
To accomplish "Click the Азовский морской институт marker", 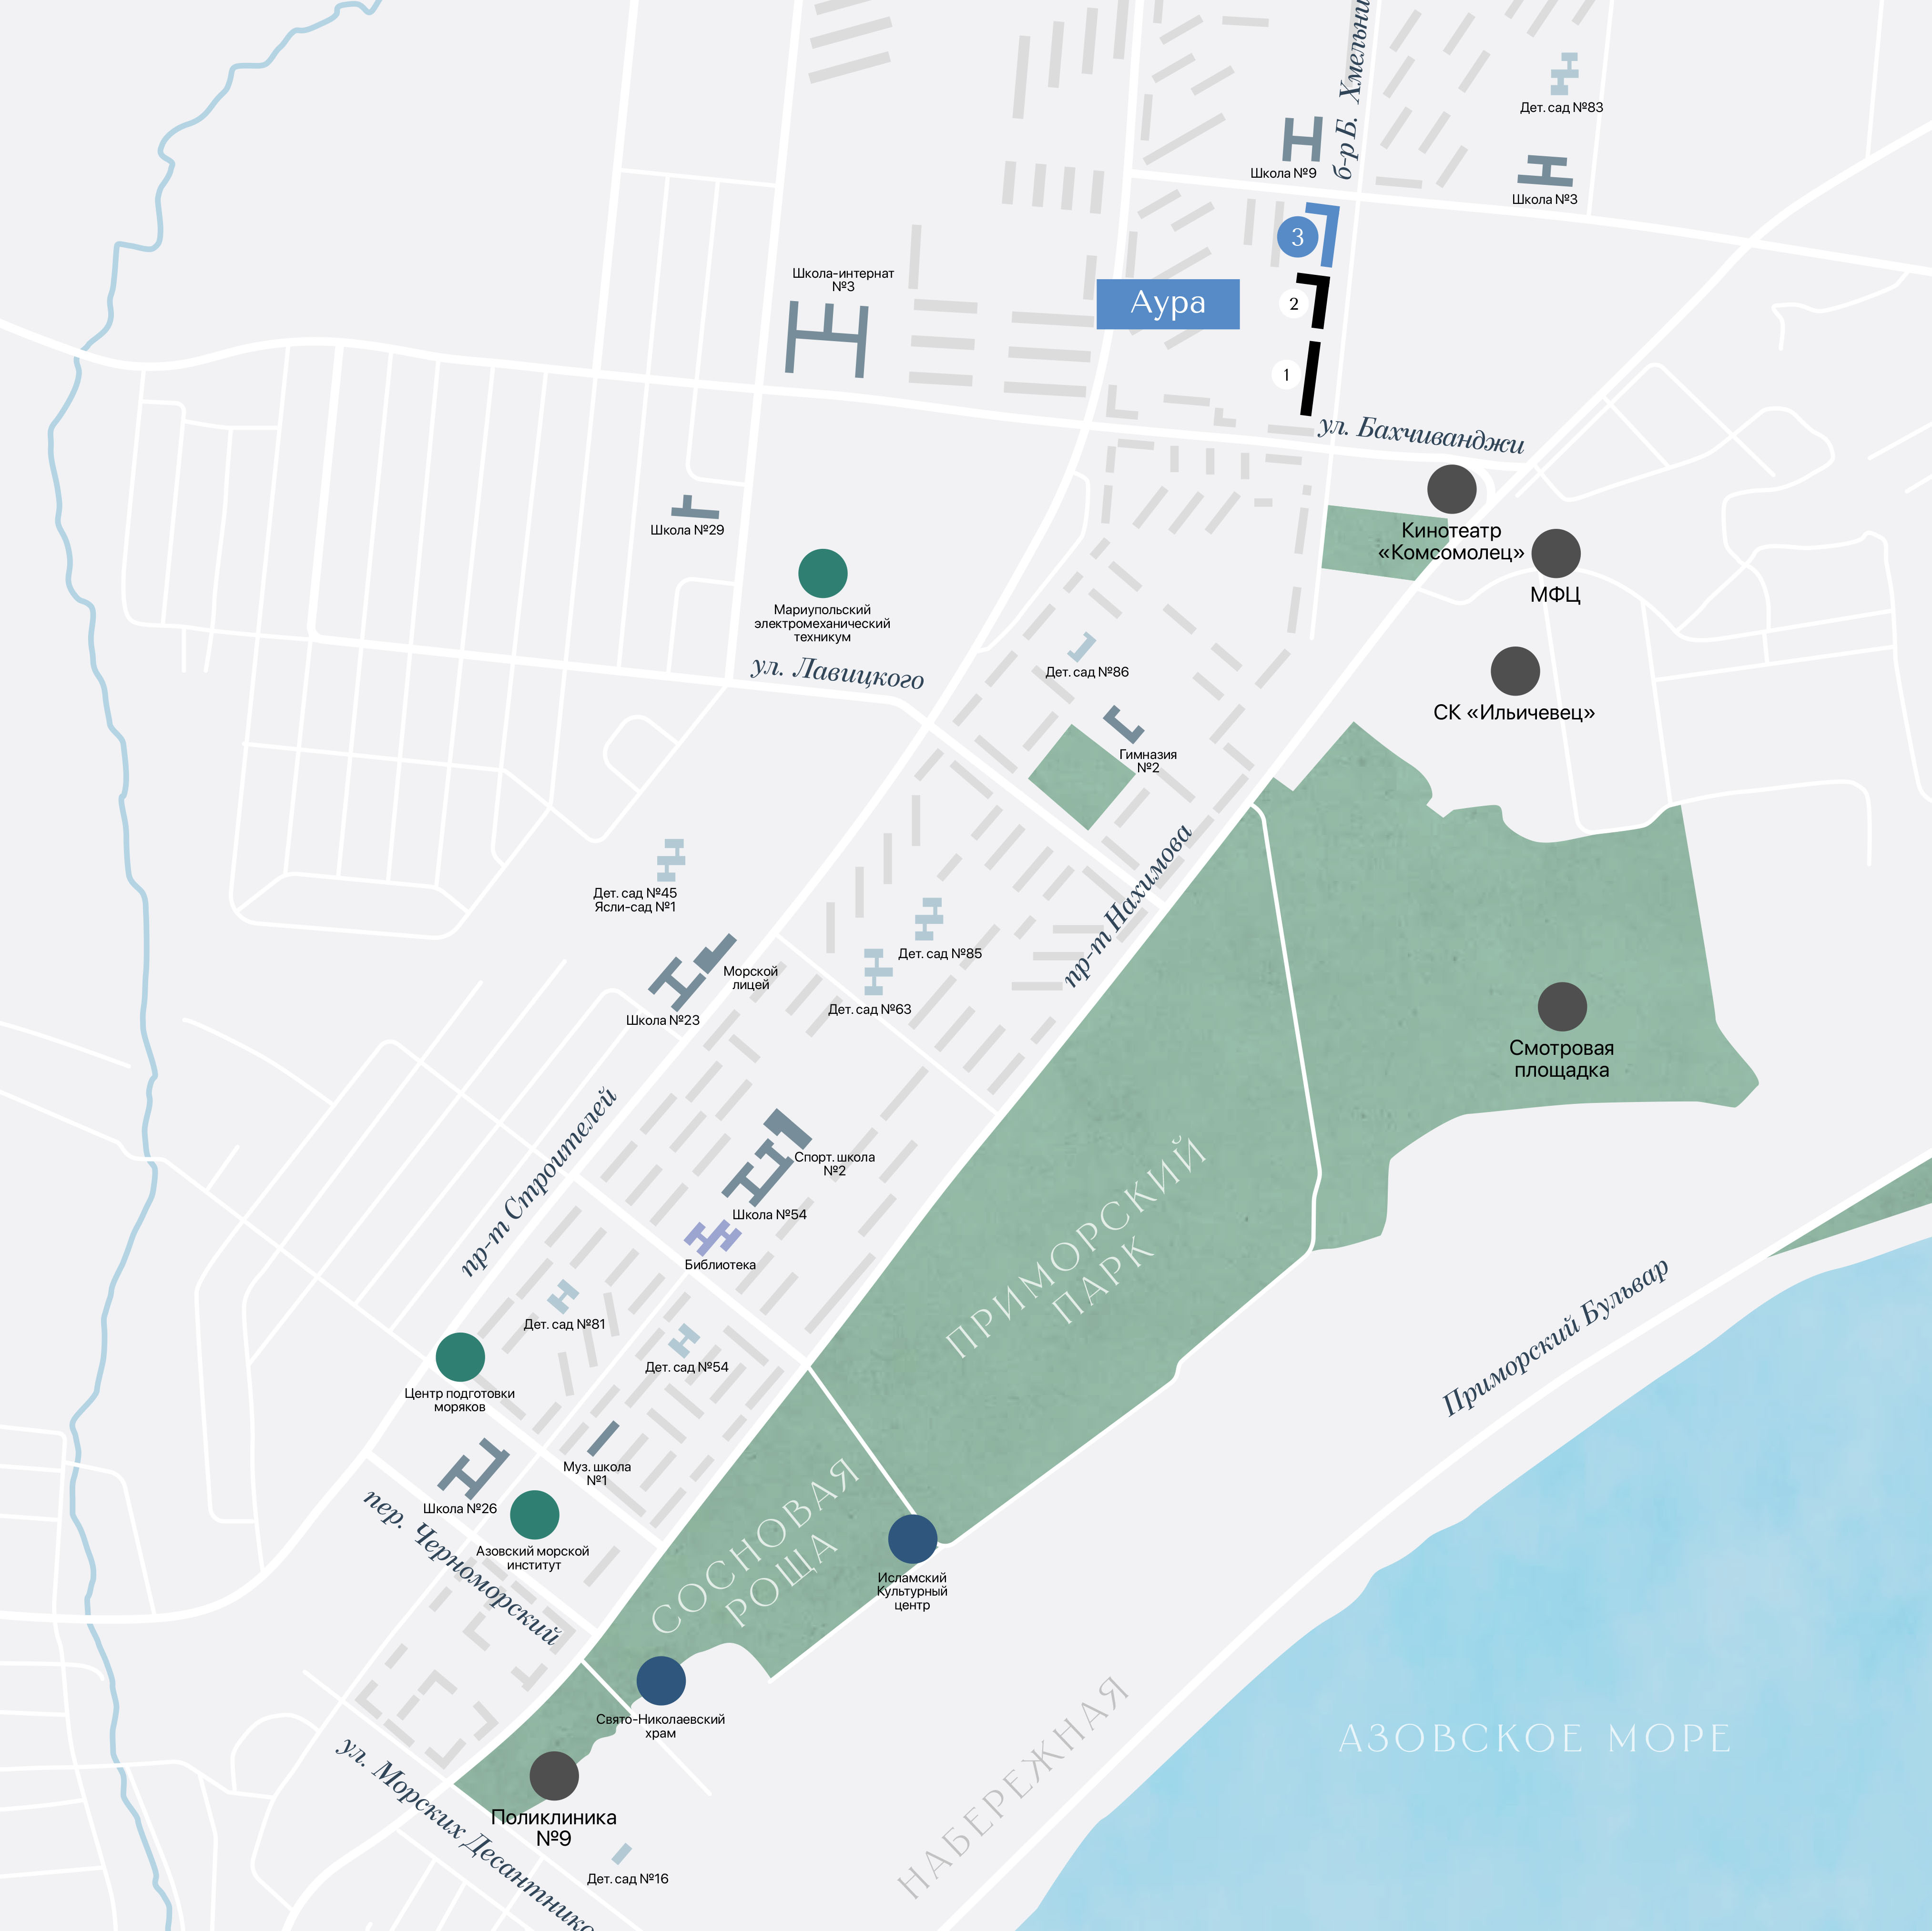I will pos(534,1514).
